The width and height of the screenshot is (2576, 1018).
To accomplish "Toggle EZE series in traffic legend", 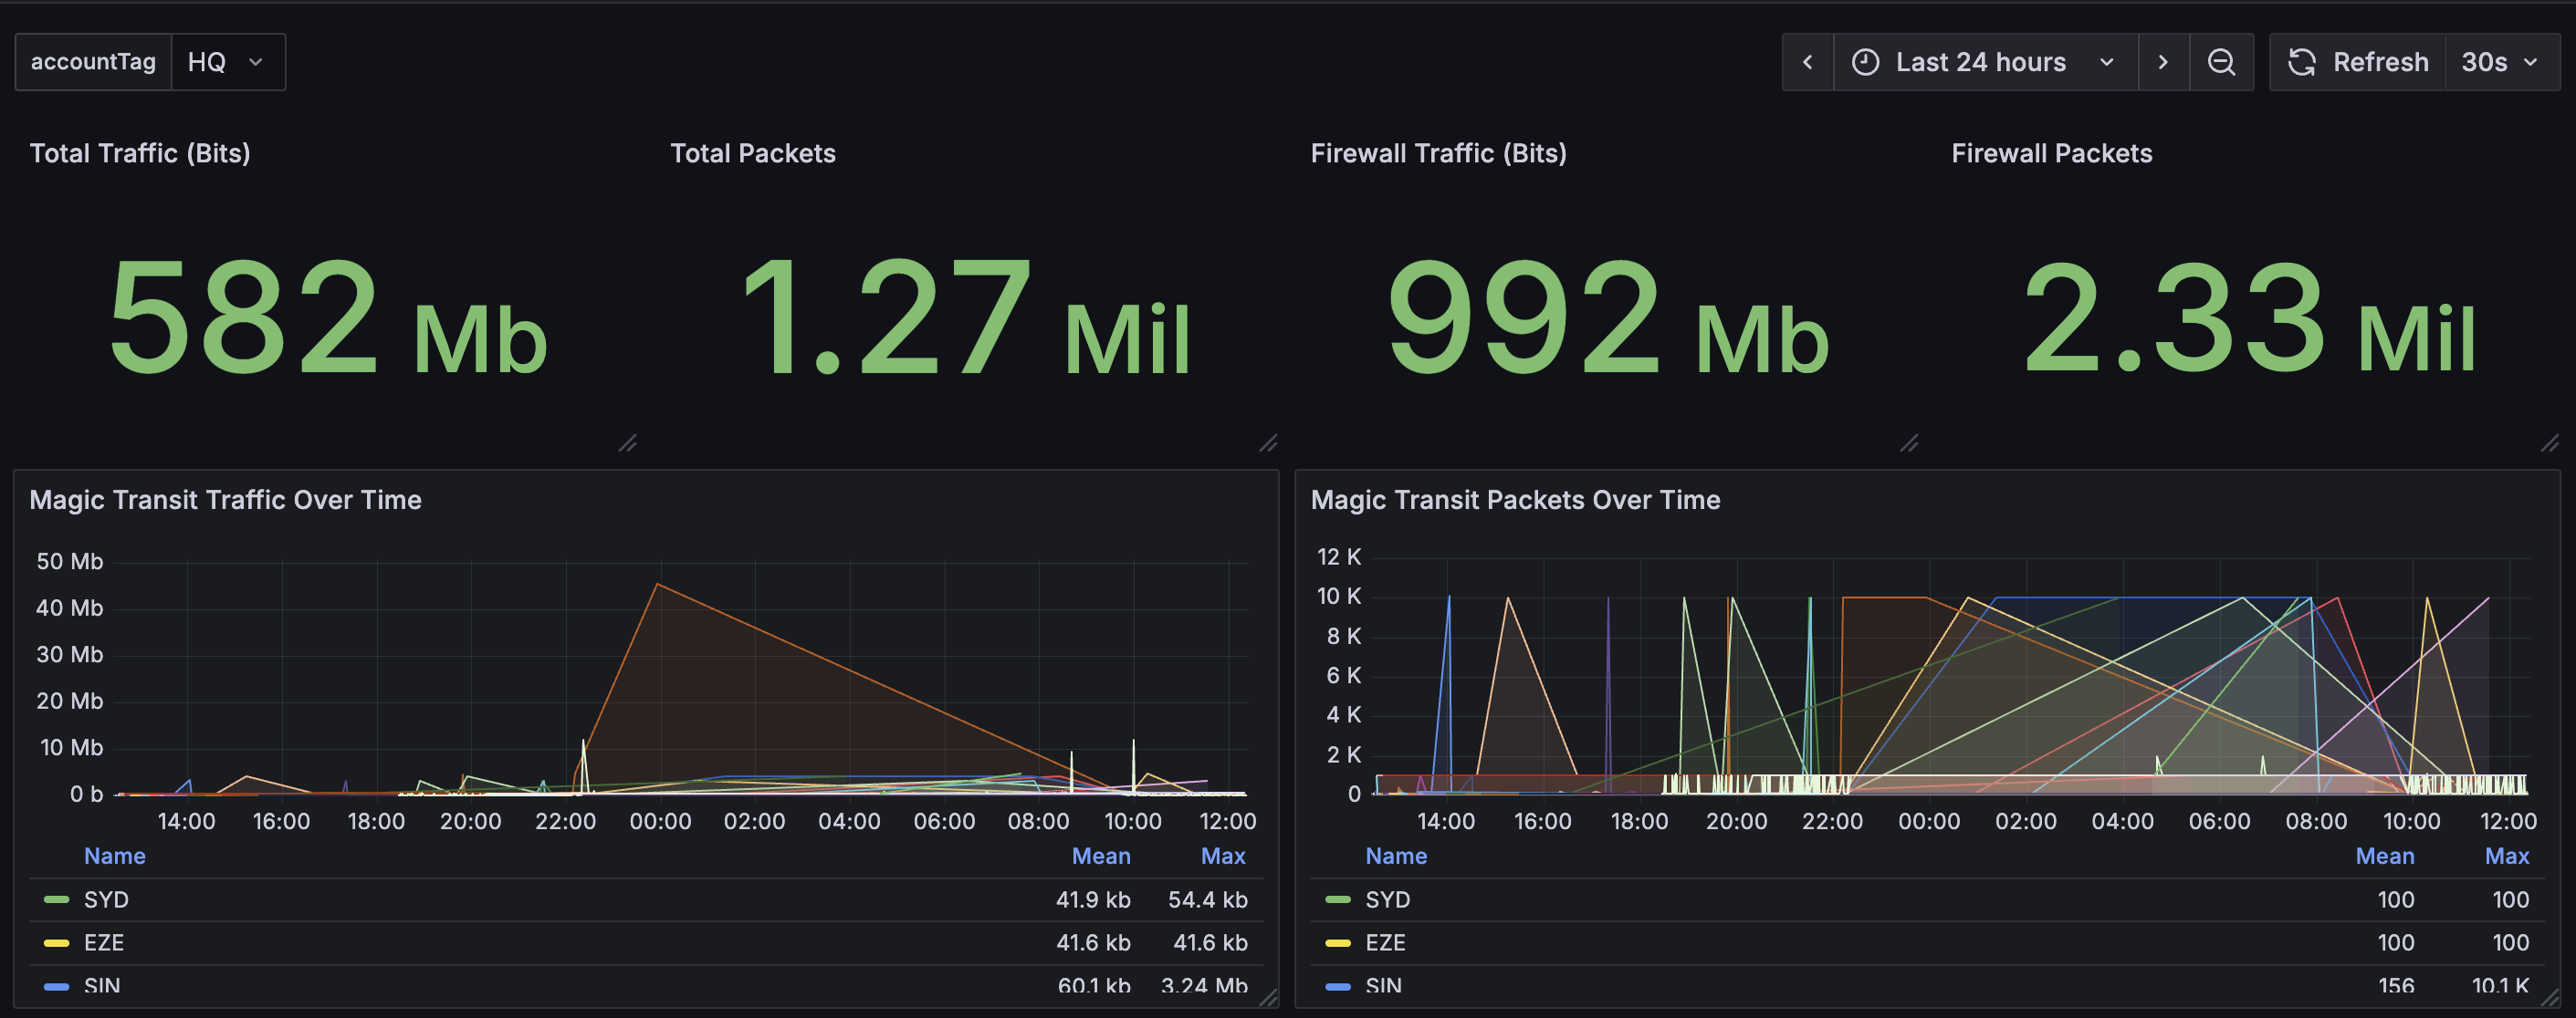I will tap(104, 942).
